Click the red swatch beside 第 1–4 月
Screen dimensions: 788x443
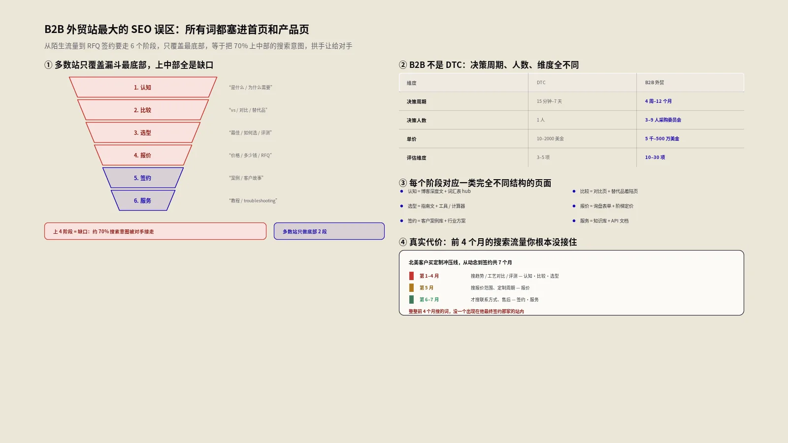pyautogui.click(x=411, y=276)
